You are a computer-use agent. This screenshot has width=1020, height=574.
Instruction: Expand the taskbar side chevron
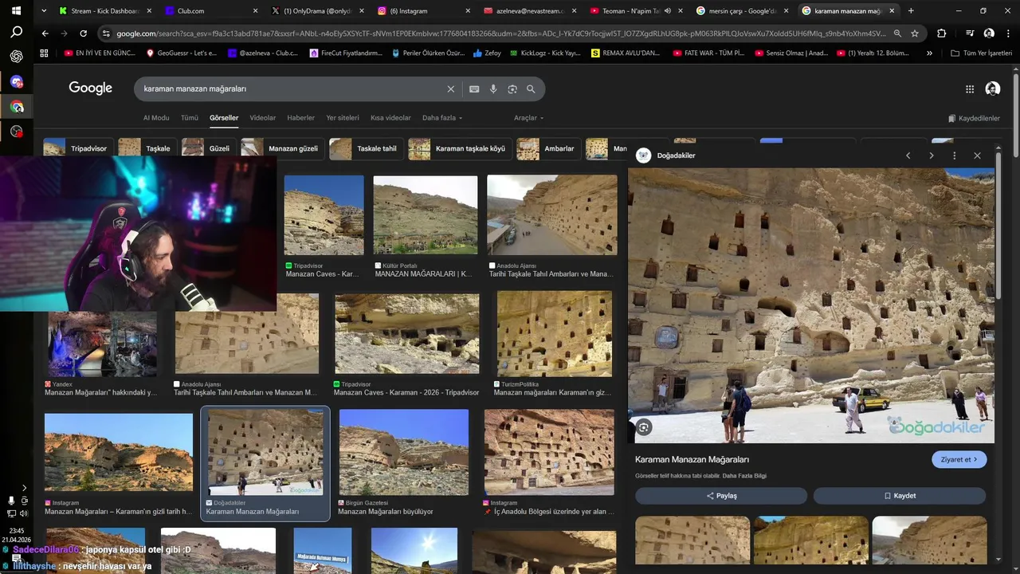point(24,488)
